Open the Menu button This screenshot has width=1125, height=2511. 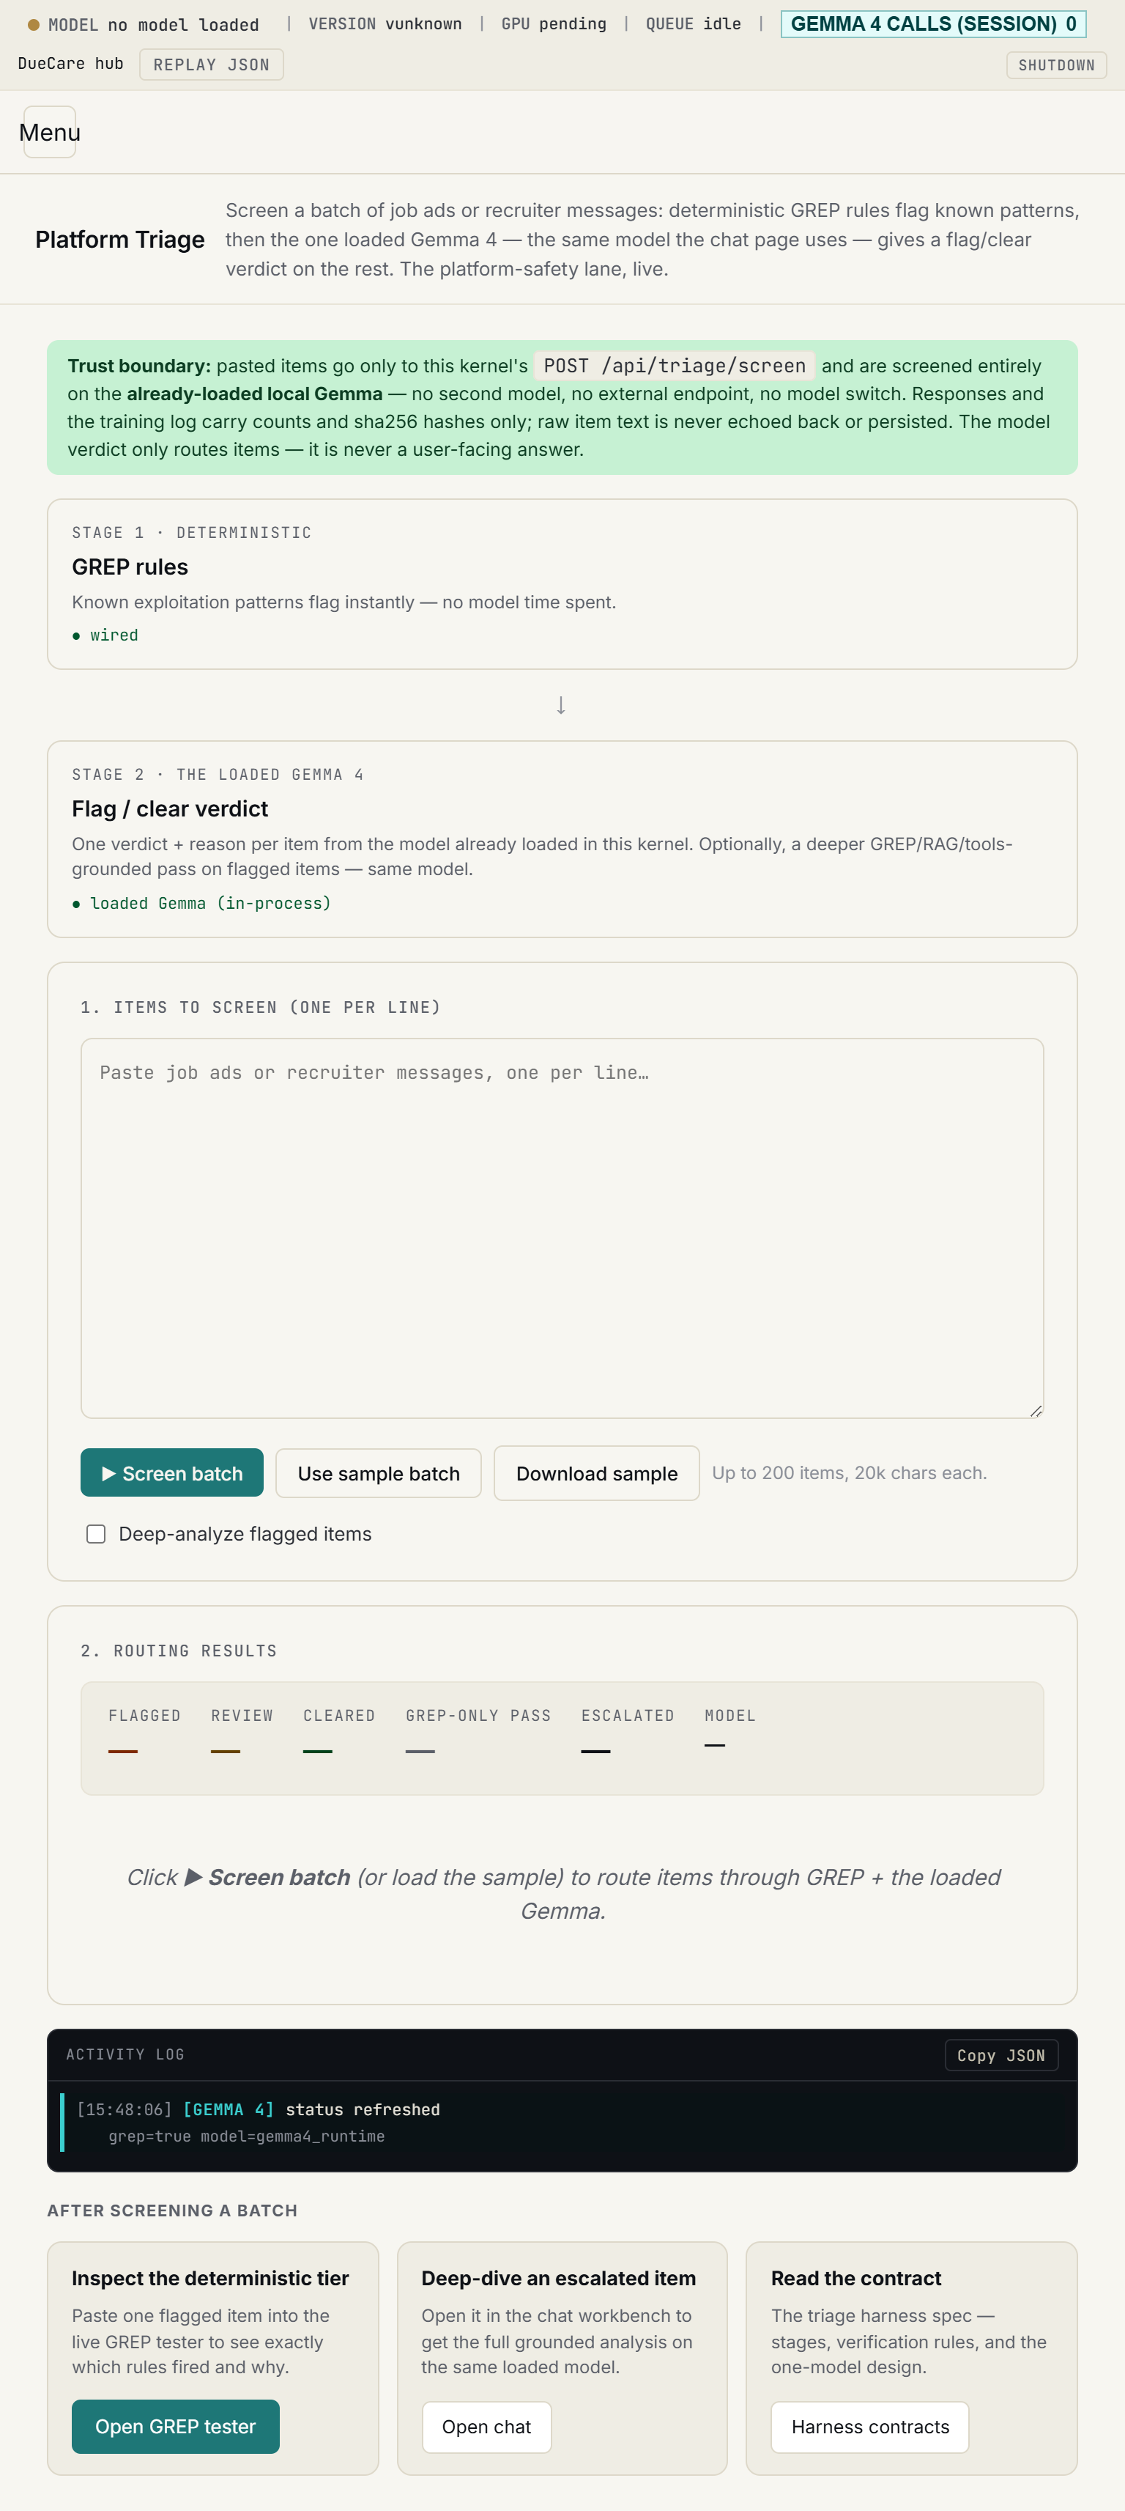(x=50, y=132)
